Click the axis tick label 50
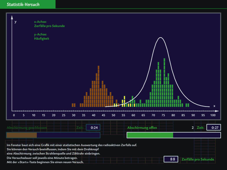 113,115
